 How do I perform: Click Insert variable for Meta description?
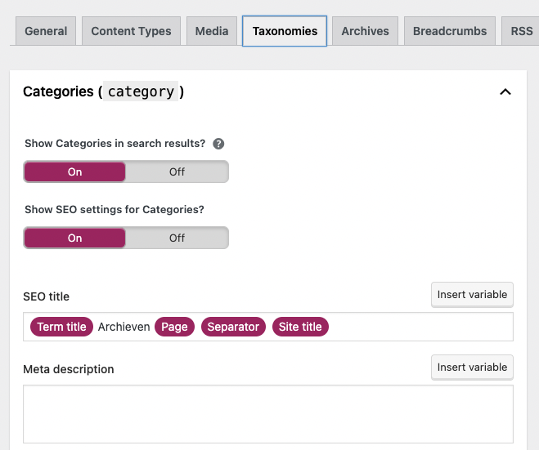[472, 368]
